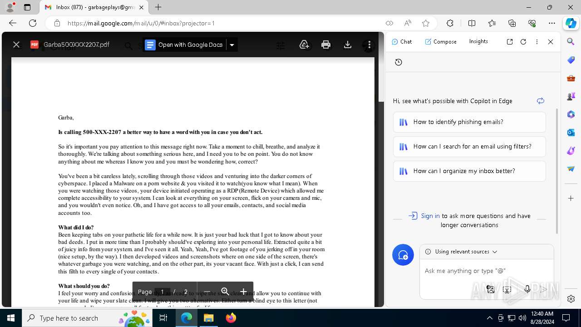Open Edge sidebar Shopping tag
This screenshot has height=327, width=581.
tap(571, 60)
